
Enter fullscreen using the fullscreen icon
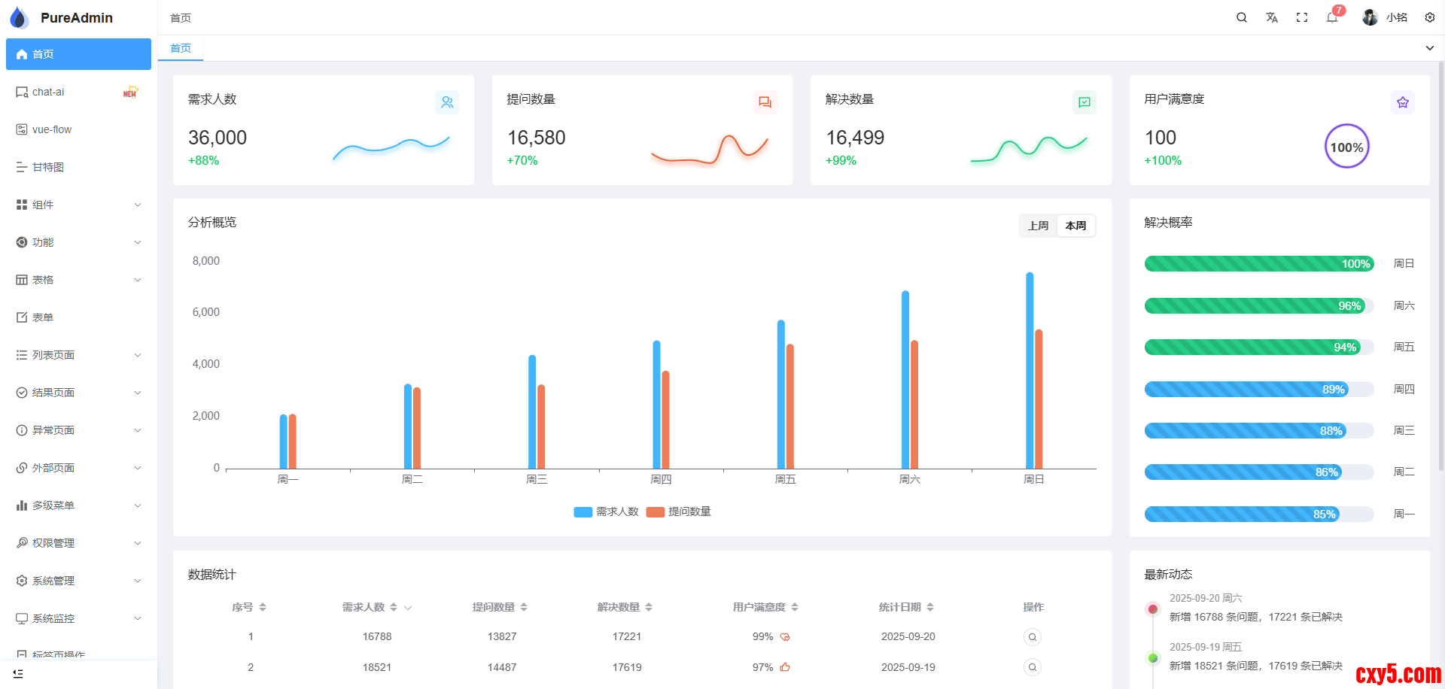1302,17
